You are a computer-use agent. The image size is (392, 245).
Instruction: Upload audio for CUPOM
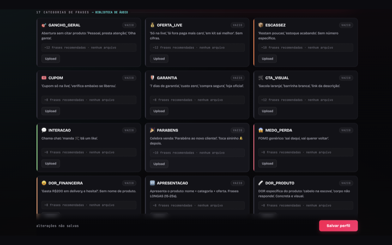[x=51, y=111]
